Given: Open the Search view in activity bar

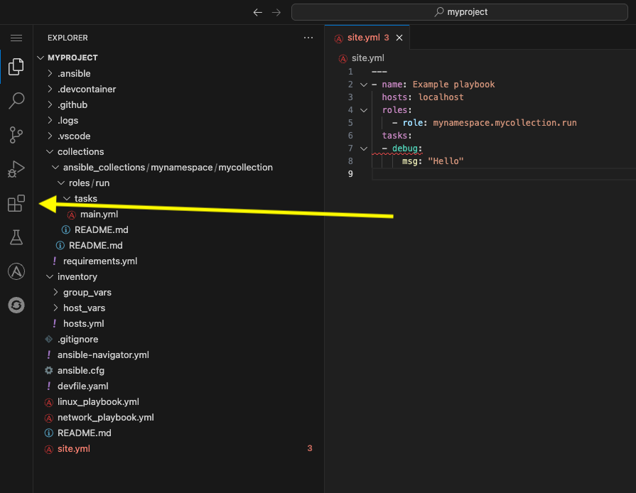Looking at the screenshot, I should tap(16, 101).
